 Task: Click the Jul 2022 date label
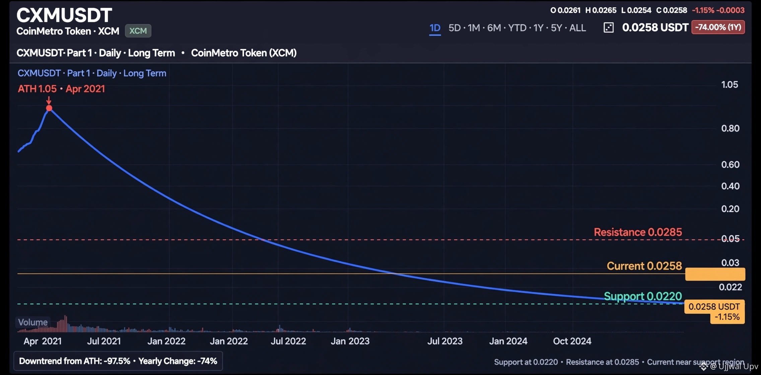coord(288,341)
